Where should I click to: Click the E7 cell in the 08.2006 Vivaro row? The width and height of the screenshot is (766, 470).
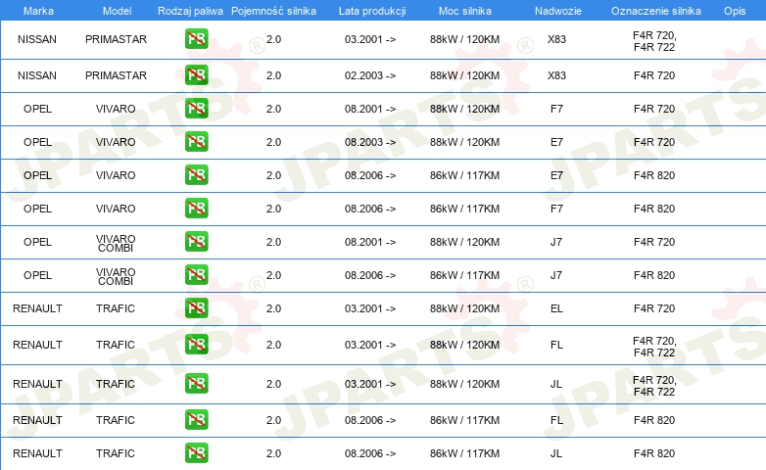point(556,175)
